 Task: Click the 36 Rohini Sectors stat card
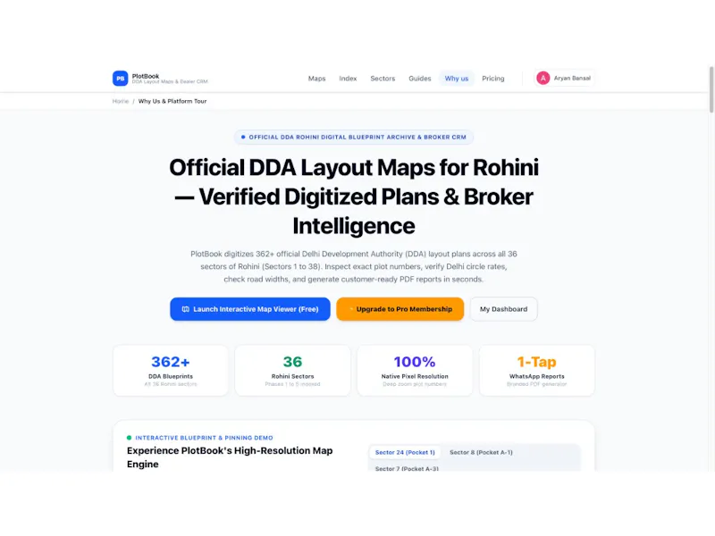(x=293, y=371)
